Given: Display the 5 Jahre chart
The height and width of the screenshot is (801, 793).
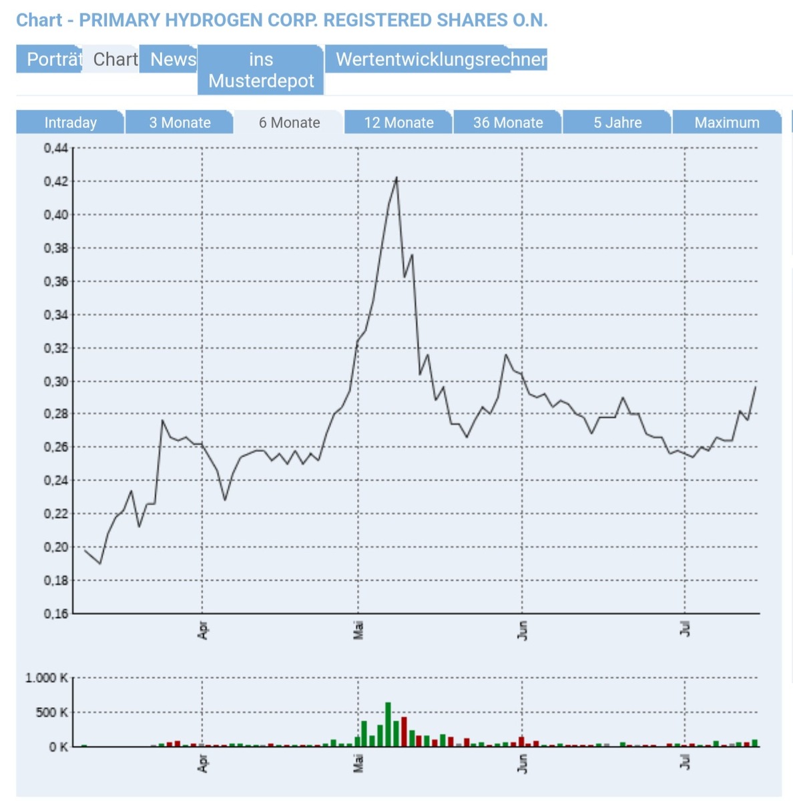Looking at the screenshot, I should (617, 123).
